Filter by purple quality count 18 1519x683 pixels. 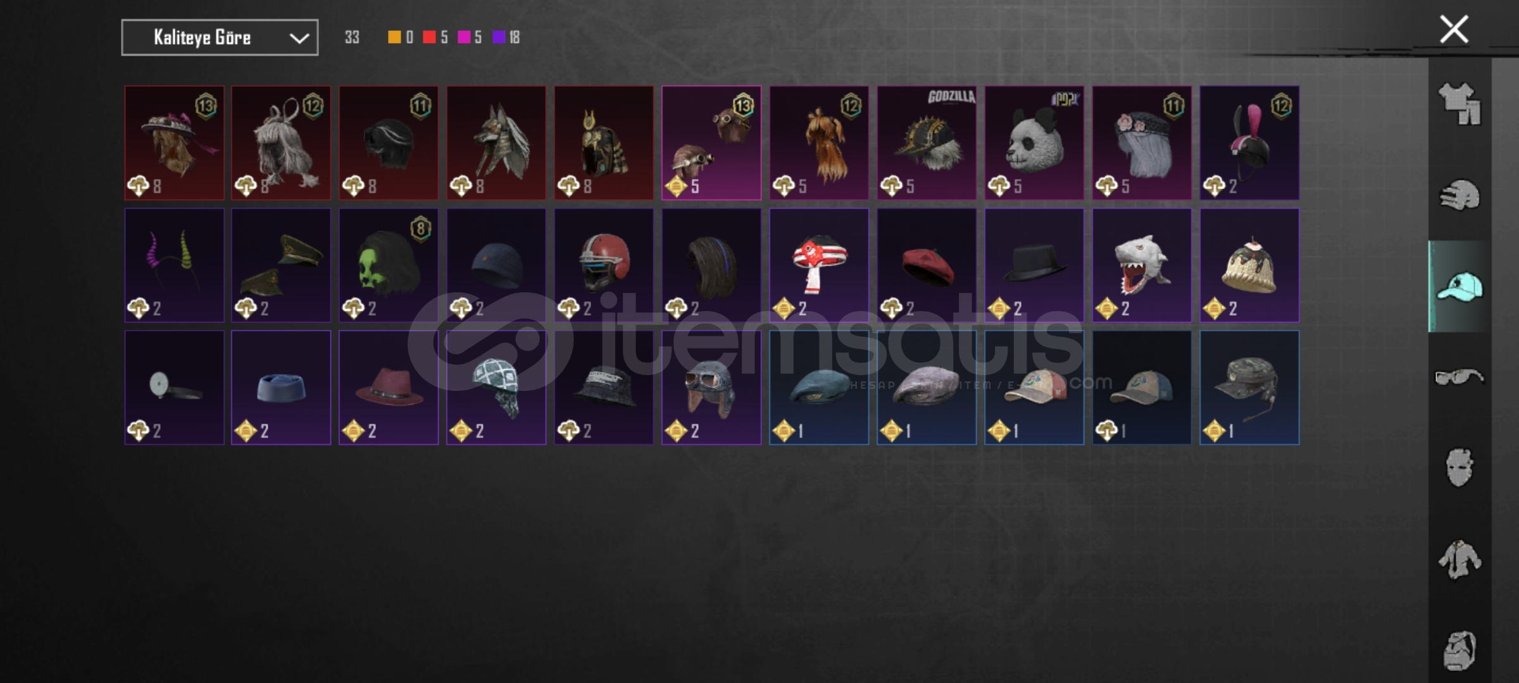tap(506, 37)
